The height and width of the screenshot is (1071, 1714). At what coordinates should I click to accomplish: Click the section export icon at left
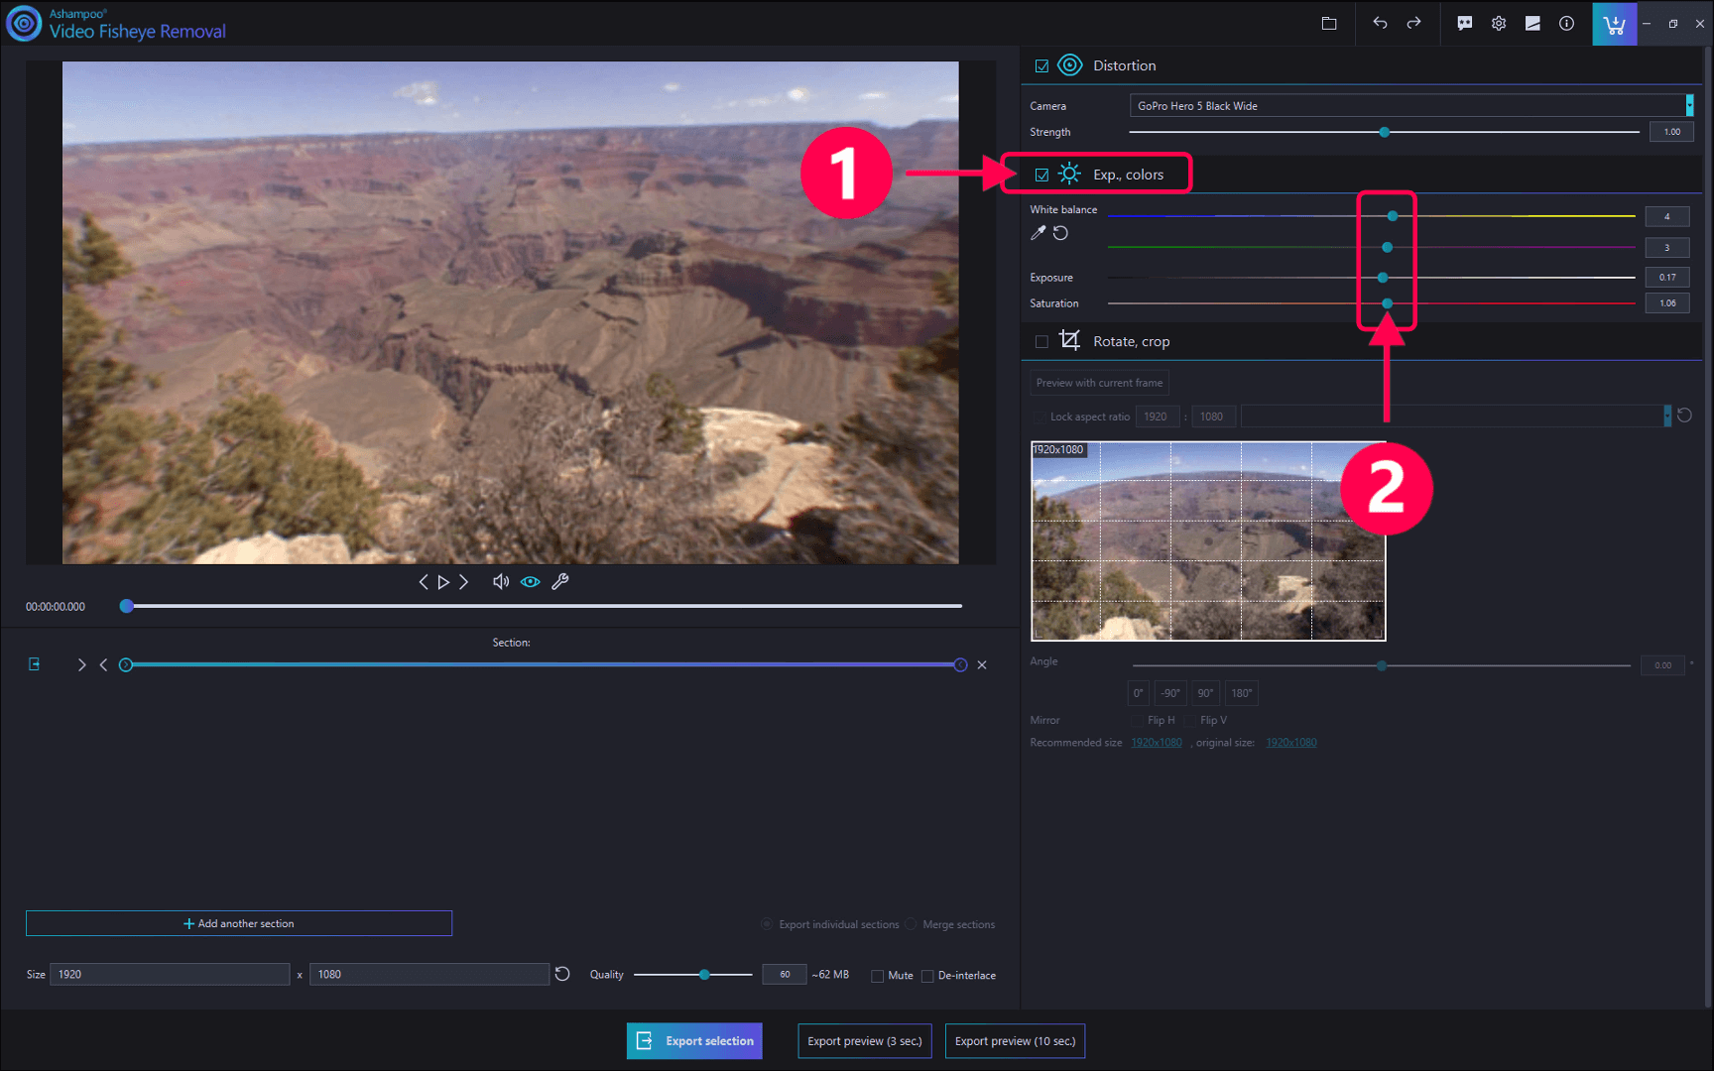pyautogui.click(x=35, y=664)
